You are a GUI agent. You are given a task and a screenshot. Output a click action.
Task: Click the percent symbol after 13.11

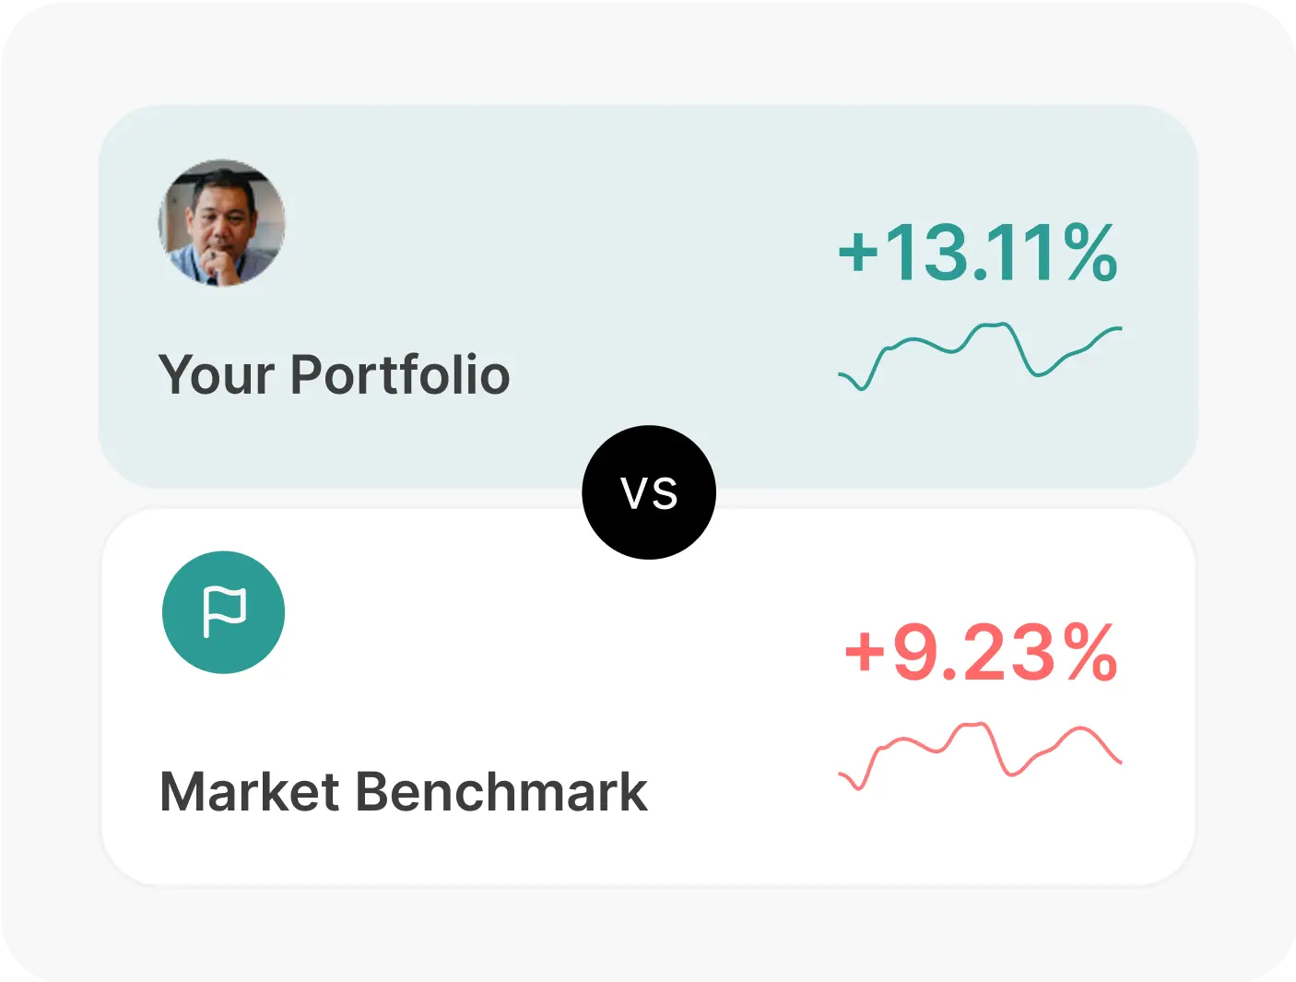pos(1090,253)
